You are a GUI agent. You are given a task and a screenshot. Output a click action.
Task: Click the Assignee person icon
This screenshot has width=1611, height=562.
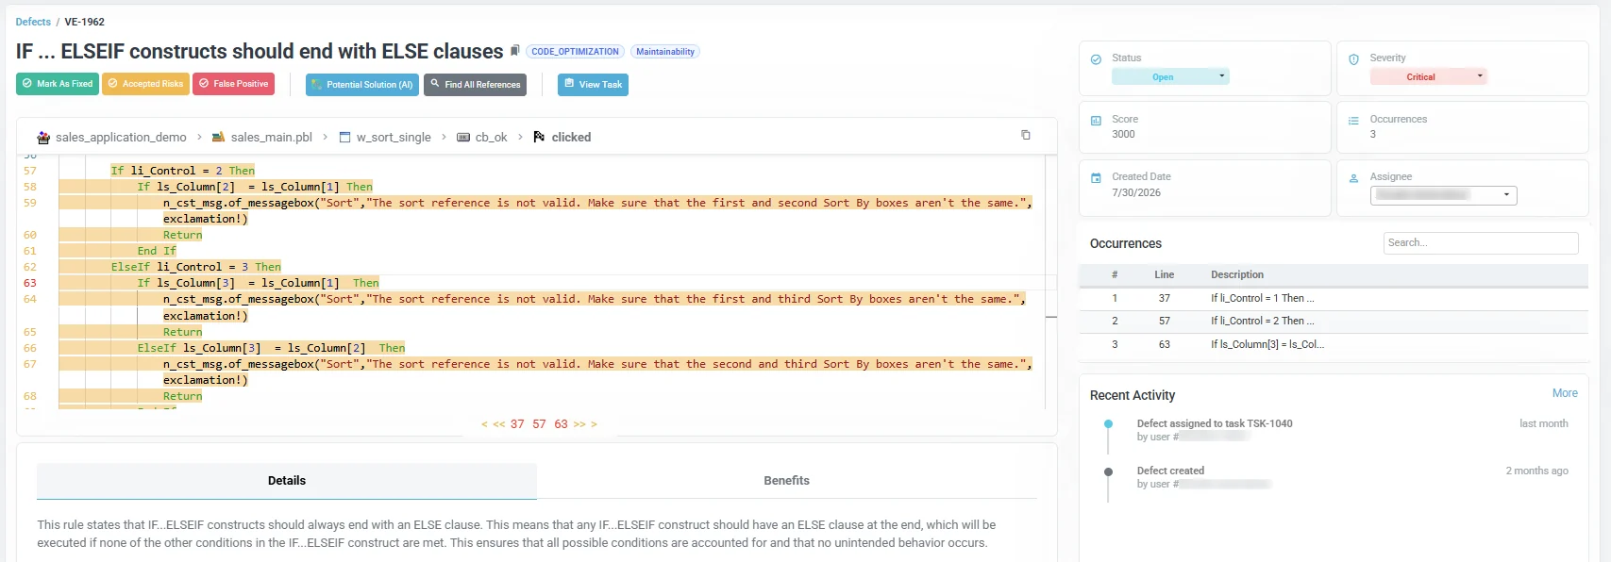tap(1353, 178)
